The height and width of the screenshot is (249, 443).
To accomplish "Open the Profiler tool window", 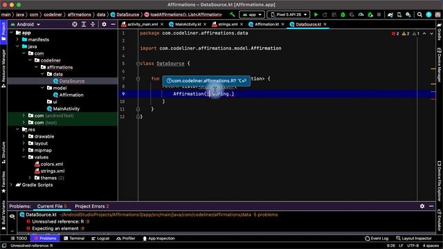I will [x=126, y=238].
